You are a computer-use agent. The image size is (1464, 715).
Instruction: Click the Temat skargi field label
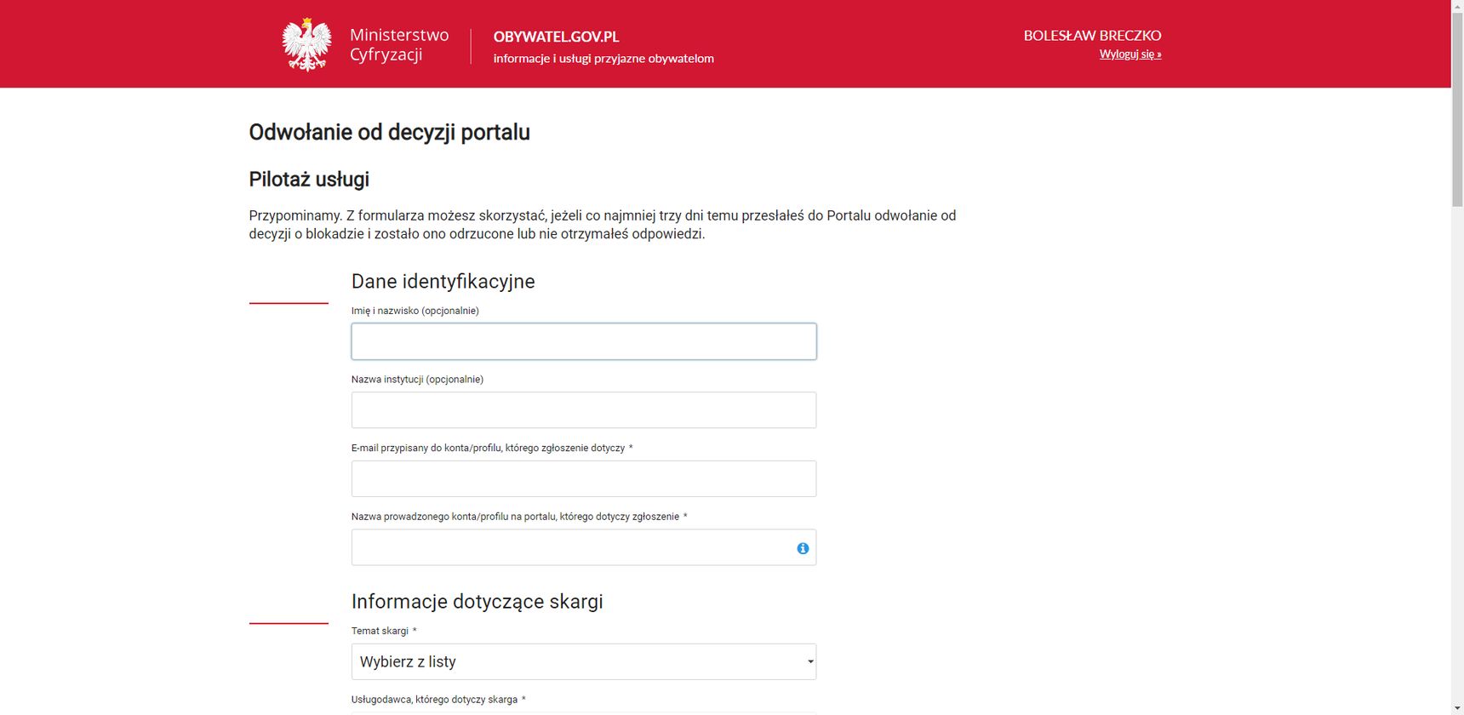380,631
